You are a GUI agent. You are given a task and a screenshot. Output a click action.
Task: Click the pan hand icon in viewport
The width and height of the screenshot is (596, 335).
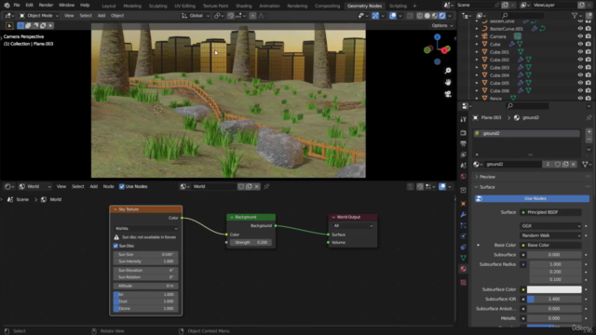(x=448, y=83)
